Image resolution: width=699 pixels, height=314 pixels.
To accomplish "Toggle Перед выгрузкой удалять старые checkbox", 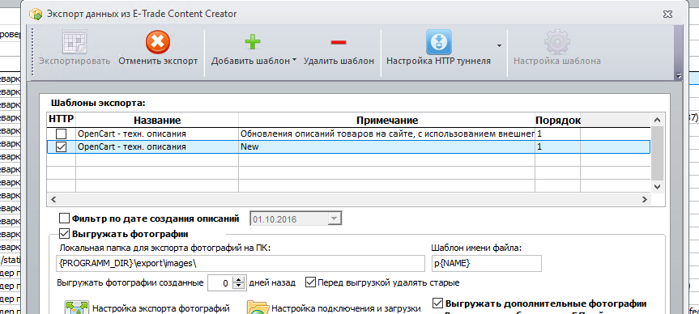I will [x=311, y=282].
